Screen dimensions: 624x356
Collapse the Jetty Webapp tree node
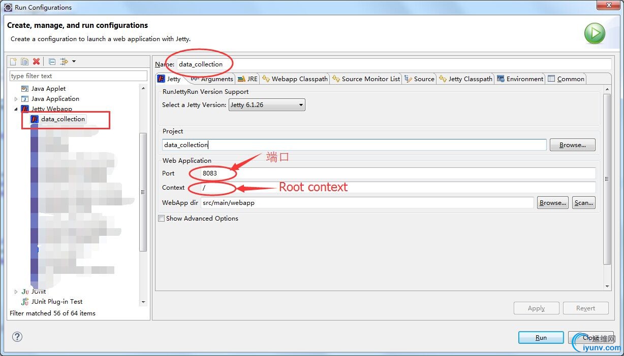pyautogui.click(x=16, y=109)
